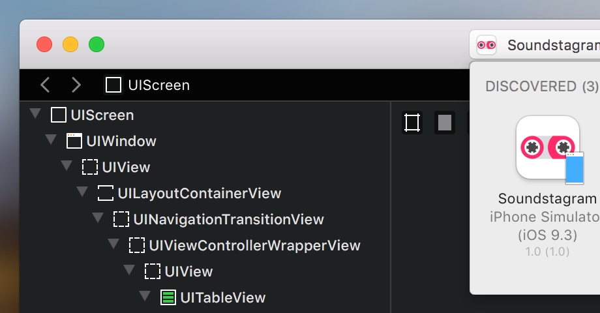This screenshot has height=313, width=600.
Task: Click the green UITableView icon
Action: (x=168, y=297)
